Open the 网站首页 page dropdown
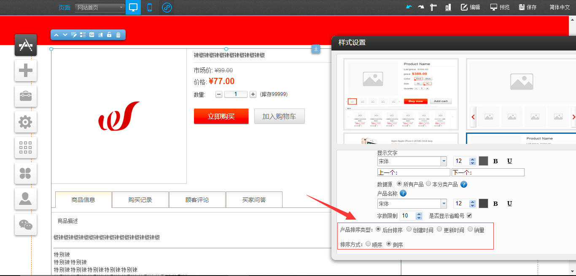The image size is (576, 276). [x=100, y=8]
